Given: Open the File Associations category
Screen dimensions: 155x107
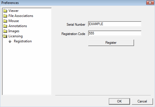Looking at the screenshot, I should pyautogui.click(x=21, y=16).
